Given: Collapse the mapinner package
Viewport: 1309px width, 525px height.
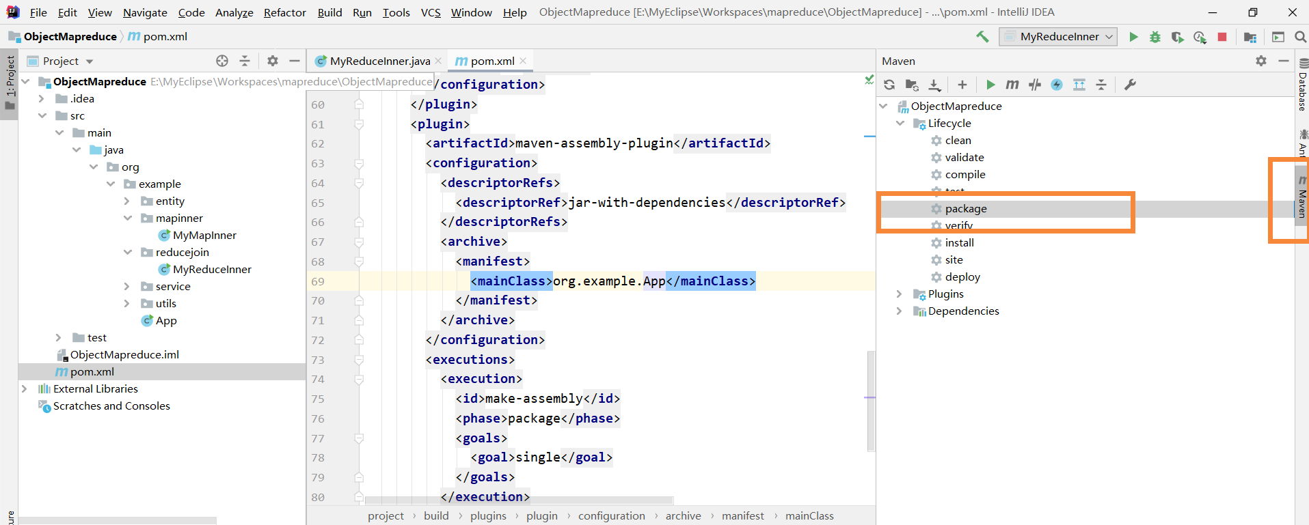Looking at the screenshot, I should [127, 218].
